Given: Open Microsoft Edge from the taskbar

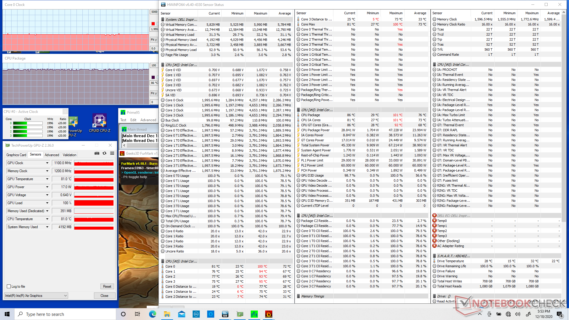Looking at the screenshot, I should coord(153,314).
